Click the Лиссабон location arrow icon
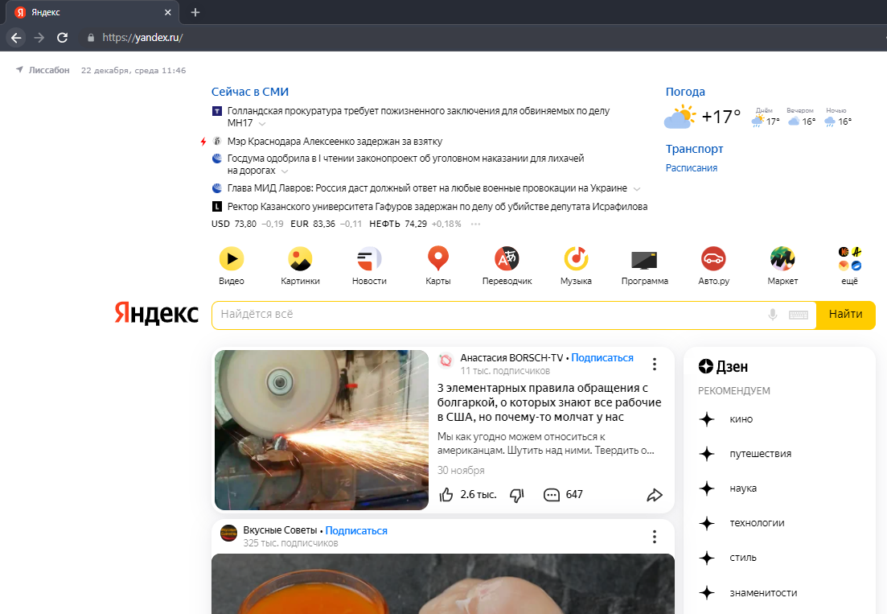This screenshot has width=887, height=614. (x=20, y=69)
